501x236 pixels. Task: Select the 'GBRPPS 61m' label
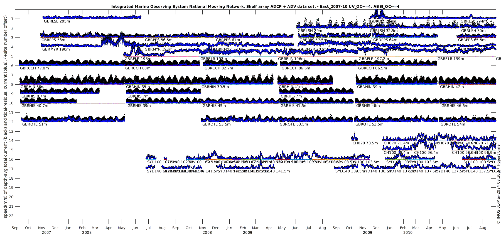click(x=228, y=40)
